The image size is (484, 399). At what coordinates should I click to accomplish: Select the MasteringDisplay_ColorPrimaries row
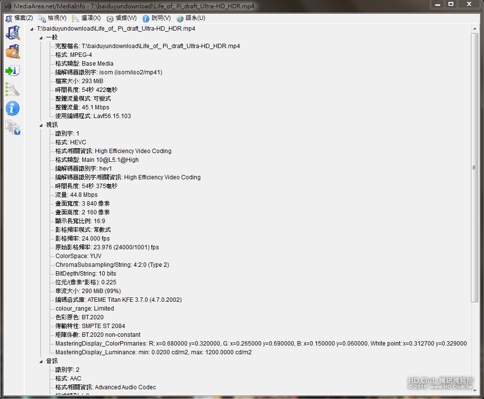click(x=261, y=344)
